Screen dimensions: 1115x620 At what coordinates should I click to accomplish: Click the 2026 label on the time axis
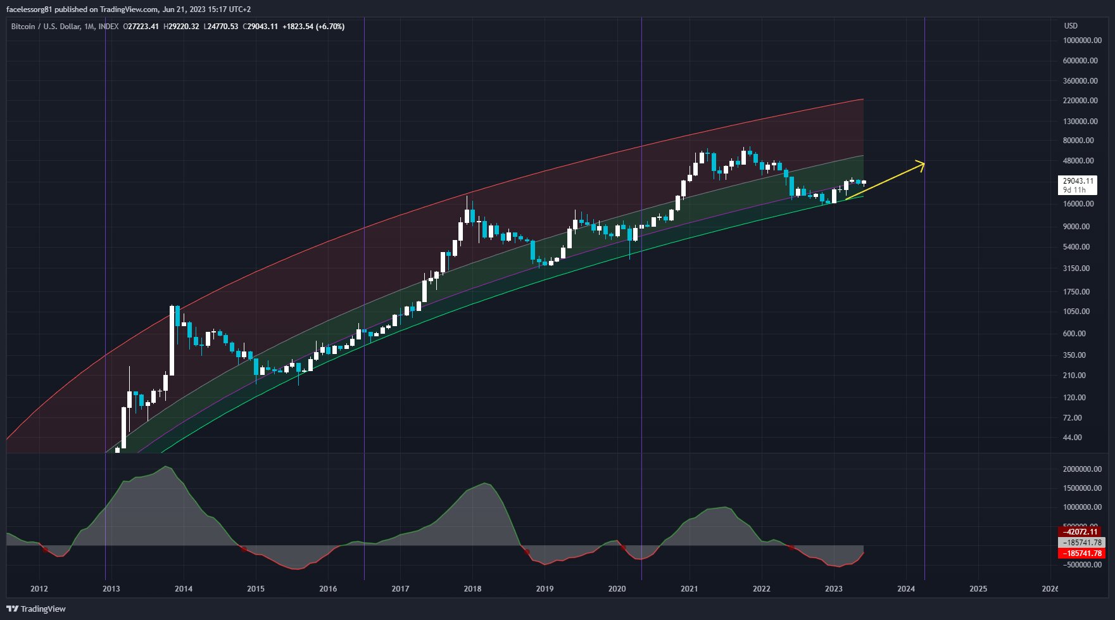(1050, 589)
